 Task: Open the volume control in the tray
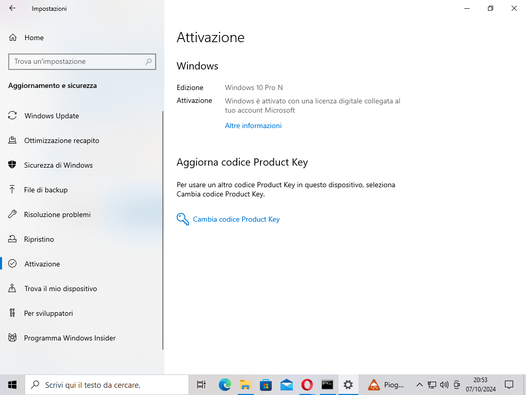tap(444, 385)
